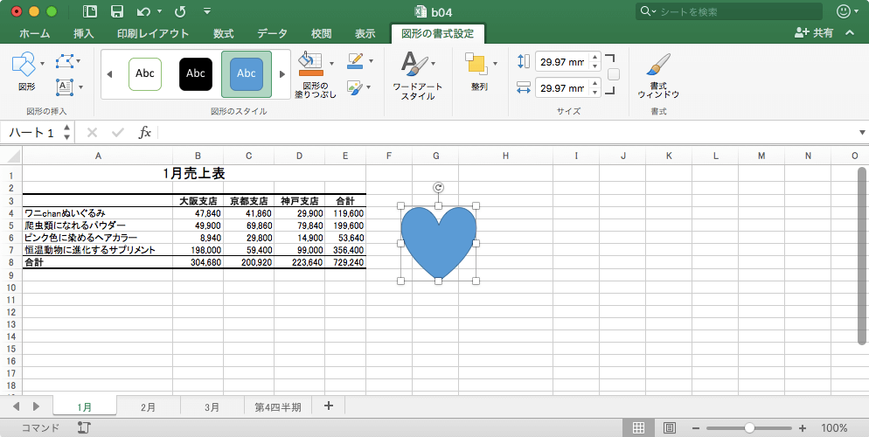Switch to the 校閲 tab
869x437 pixels.
pyautogui.click(x=322, y=34)
